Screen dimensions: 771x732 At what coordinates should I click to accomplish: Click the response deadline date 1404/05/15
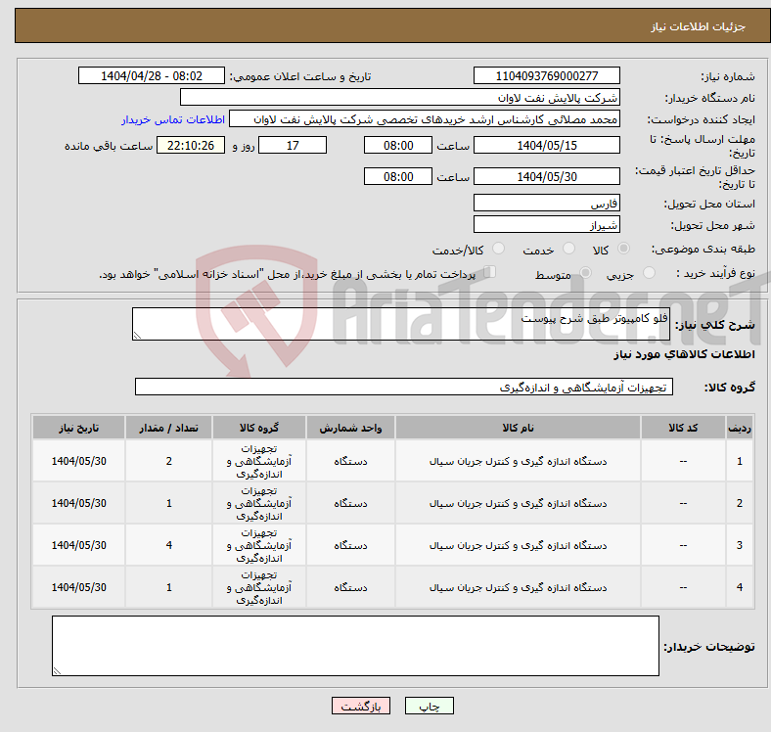(x=546, y=145)
